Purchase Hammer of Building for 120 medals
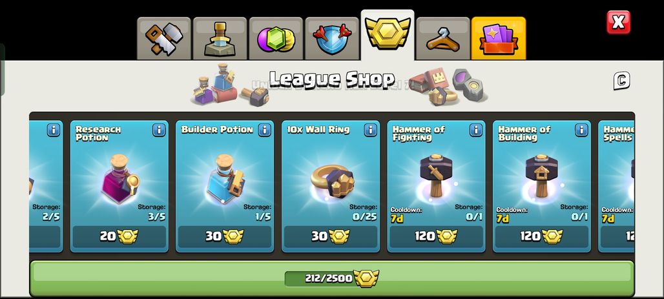Screen dimensions: 664x299 (x=542, y=236)
